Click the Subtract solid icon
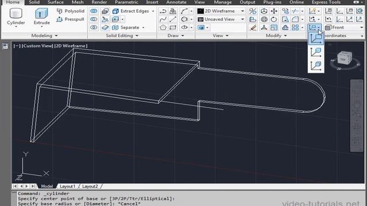The image size is (367, 206). pyautogui.click(x=94, y=19)
